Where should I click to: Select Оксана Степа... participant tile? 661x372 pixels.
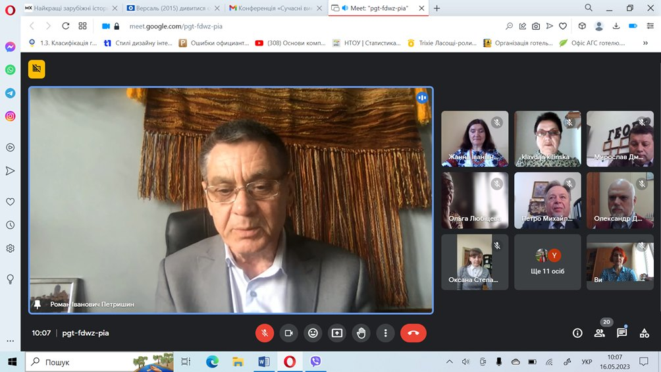475,262
